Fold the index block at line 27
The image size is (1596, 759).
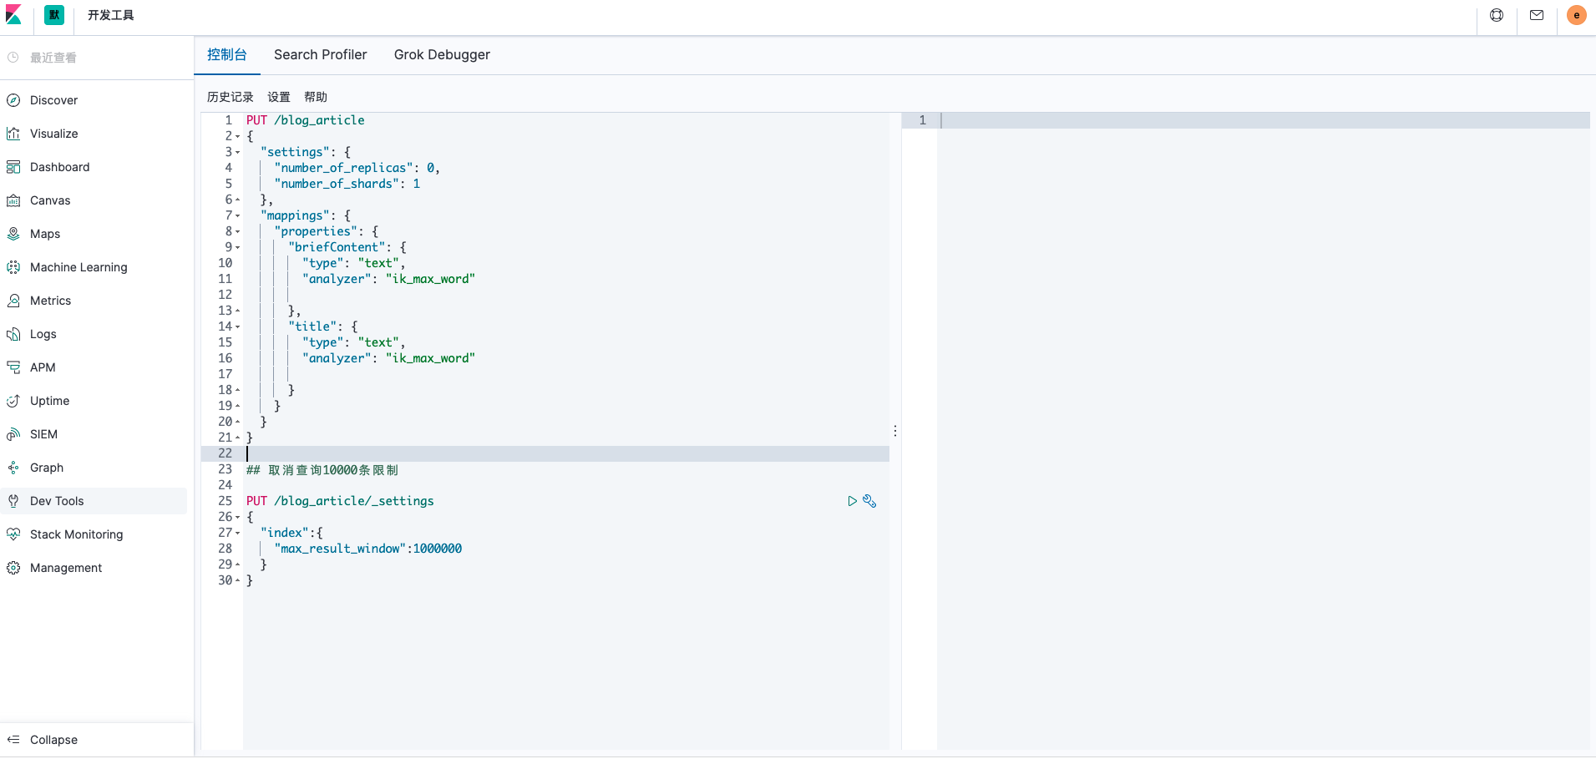click(x=237, y=533)
